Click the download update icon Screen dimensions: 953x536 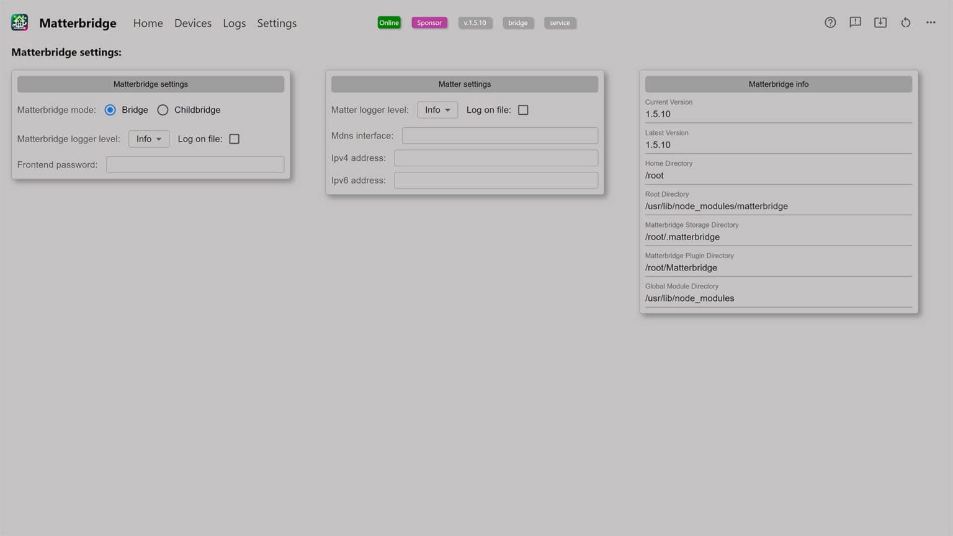[880, 22]
